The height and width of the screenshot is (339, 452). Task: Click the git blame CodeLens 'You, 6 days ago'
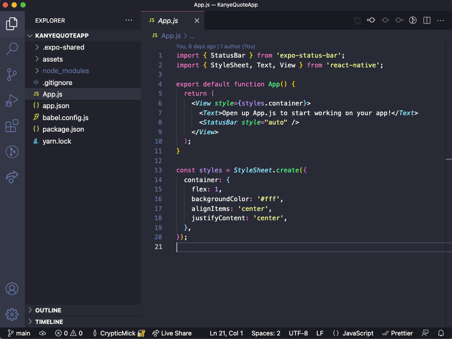[216, 47]
